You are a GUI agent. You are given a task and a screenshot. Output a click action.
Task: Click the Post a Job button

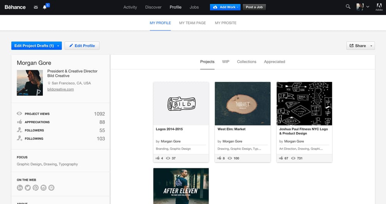click(254, 7)
